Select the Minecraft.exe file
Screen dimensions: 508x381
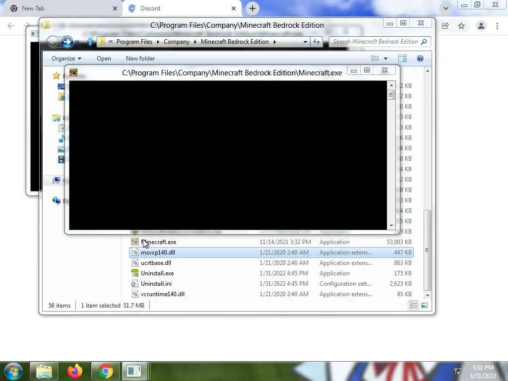[271, 242]
